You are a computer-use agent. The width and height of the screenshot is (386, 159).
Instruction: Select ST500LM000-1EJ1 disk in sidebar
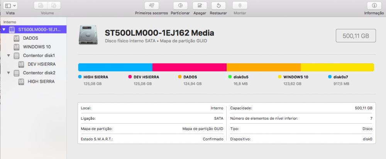(x=34, y=30)
